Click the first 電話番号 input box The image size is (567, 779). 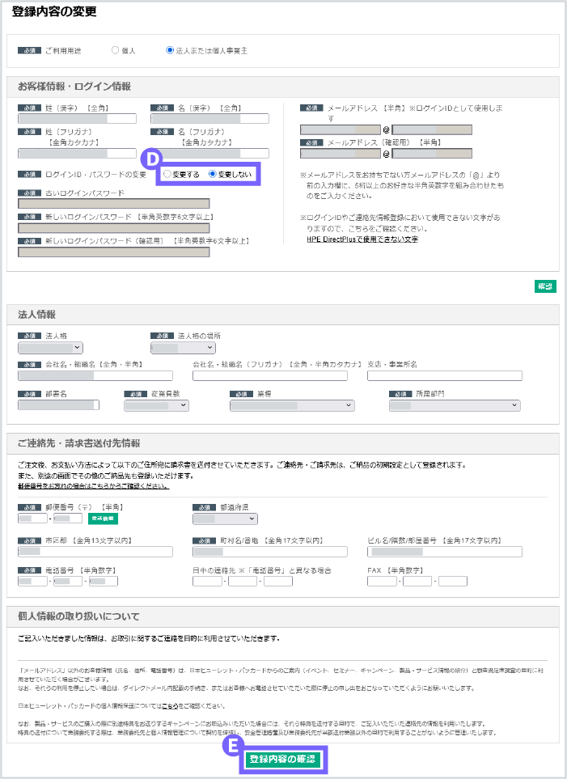(32, 581)
